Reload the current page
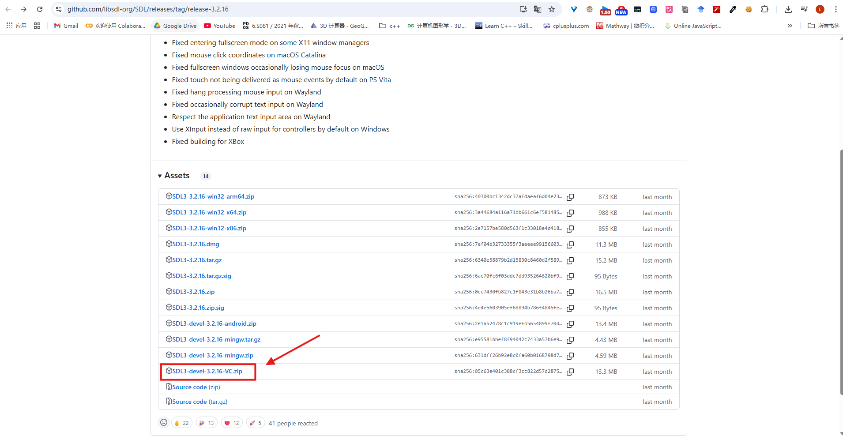 40,9
